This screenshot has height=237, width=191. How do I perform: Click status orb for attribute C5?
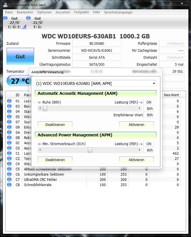9,169
